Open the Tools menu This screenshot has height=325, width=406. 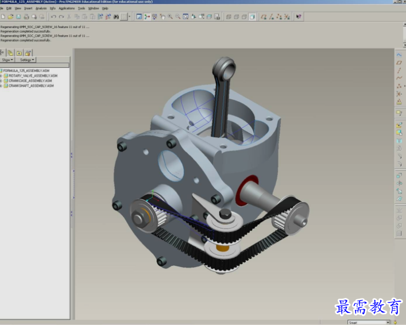[82, 8]
